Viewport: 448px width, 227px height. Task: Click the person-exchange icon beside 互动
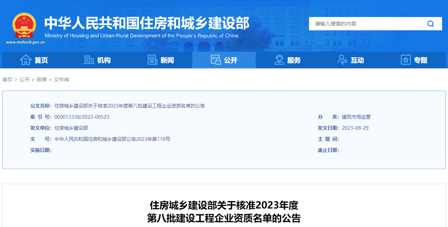click(x=343, y=60)
